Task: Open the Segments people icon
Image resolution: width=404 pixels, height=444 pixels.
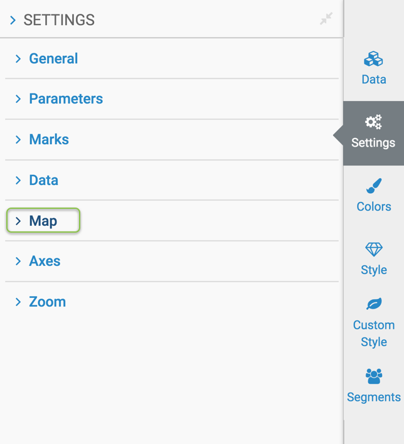Action: (373, 376)
